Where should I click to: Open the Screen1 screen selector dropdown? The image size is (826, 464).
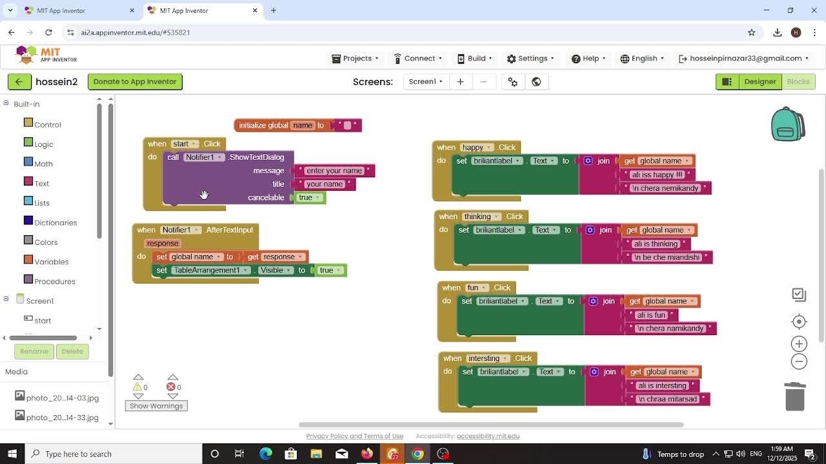click(x=426, y=82)
